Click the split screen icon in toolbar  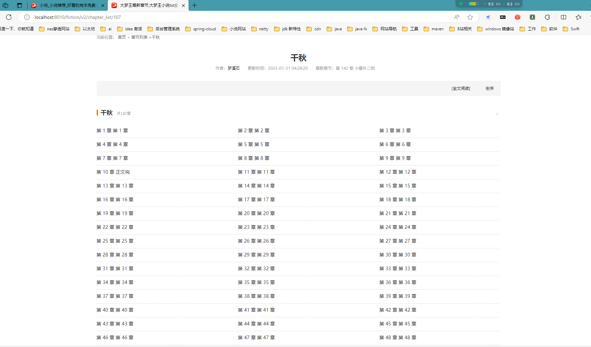563,17
